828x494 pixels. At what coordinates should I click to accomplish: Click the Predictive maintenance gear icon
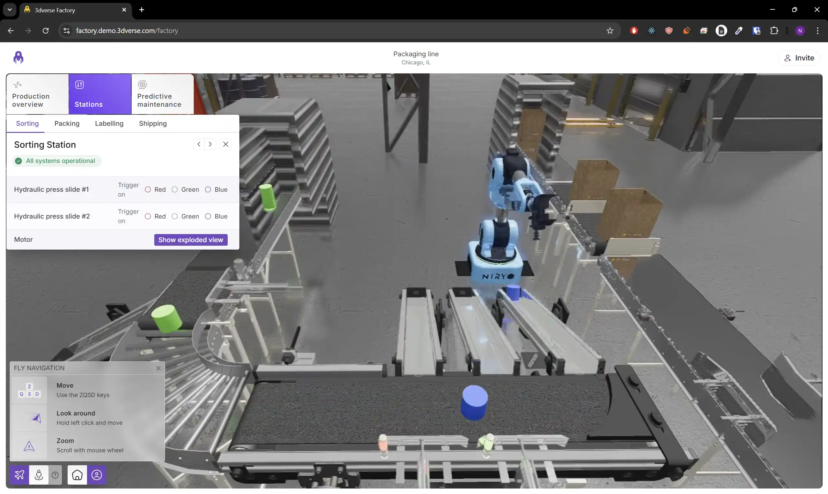142,85
